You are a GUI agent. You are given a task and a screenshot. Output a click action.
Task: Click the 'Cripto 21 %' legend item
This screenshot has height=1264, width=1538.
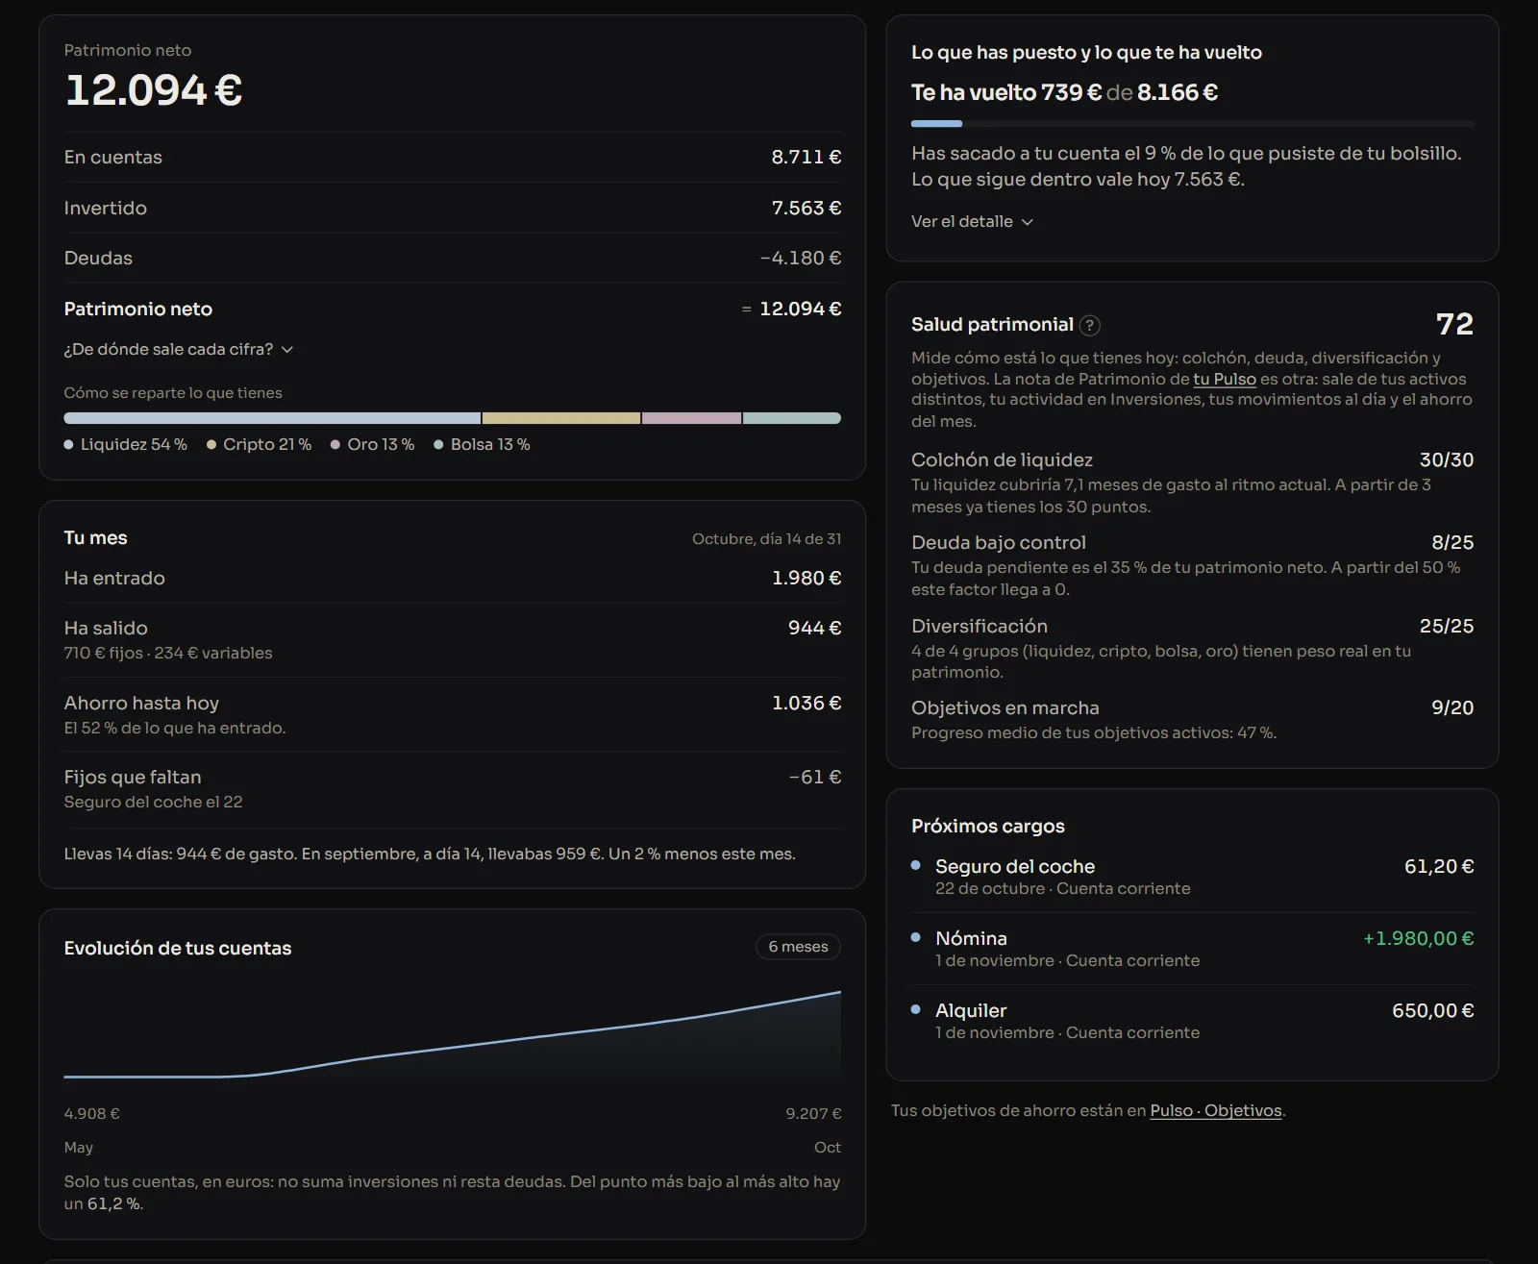pos(259,444)
